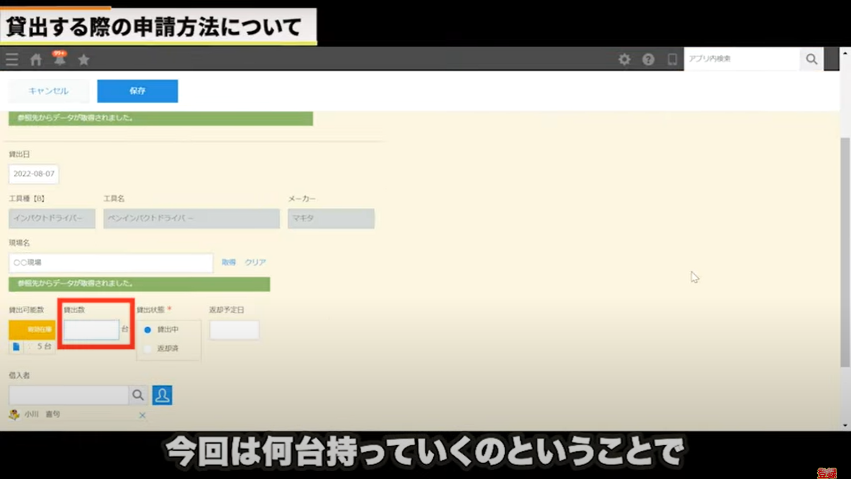Click inside the highlighted 貸出数 input
The width and height of the screenshot is (851, 479).
coord(91,329)
